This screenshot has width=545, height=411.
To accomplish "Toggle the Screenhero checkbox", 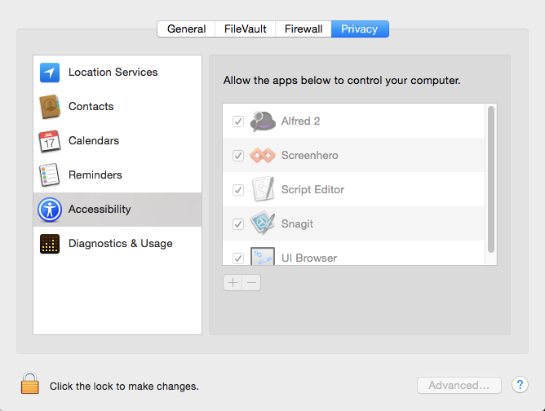I will pos(238,155).
